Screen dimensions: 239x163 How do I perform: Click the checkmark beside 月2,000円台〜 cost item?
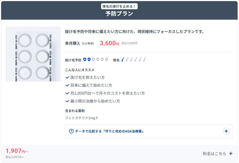click(x=67, y=93)
